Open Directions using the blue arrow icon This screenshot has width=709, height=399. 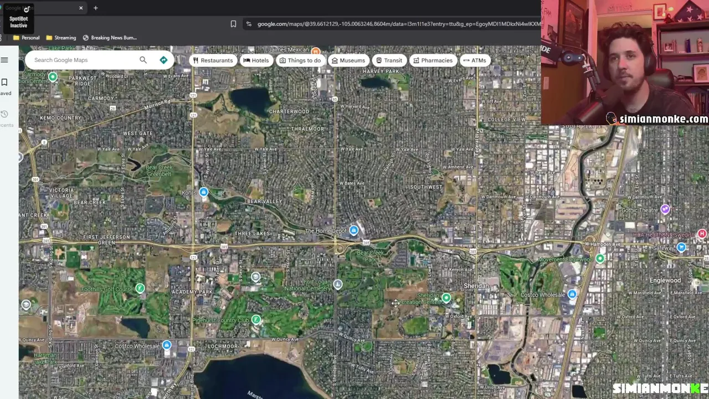click(163, 60)
